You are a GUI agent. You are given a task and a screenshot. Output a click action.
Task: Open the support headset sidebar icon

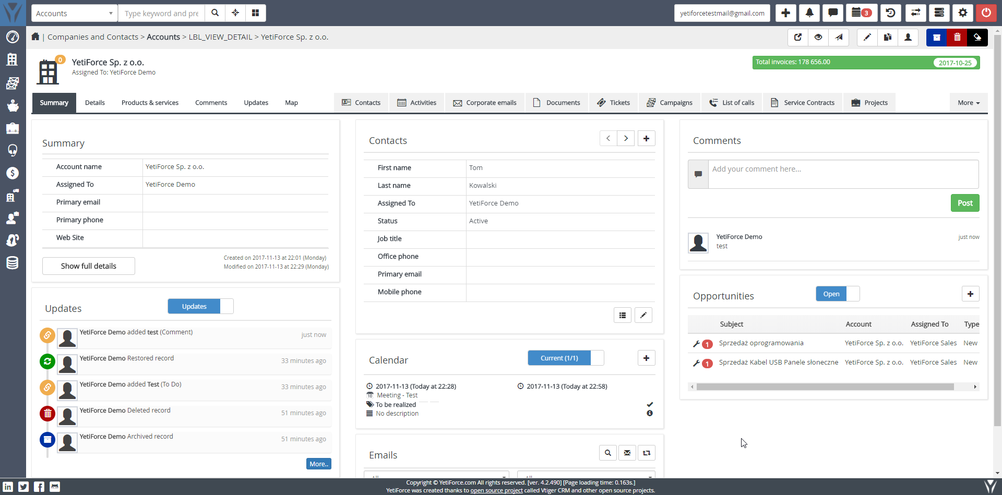13,150
